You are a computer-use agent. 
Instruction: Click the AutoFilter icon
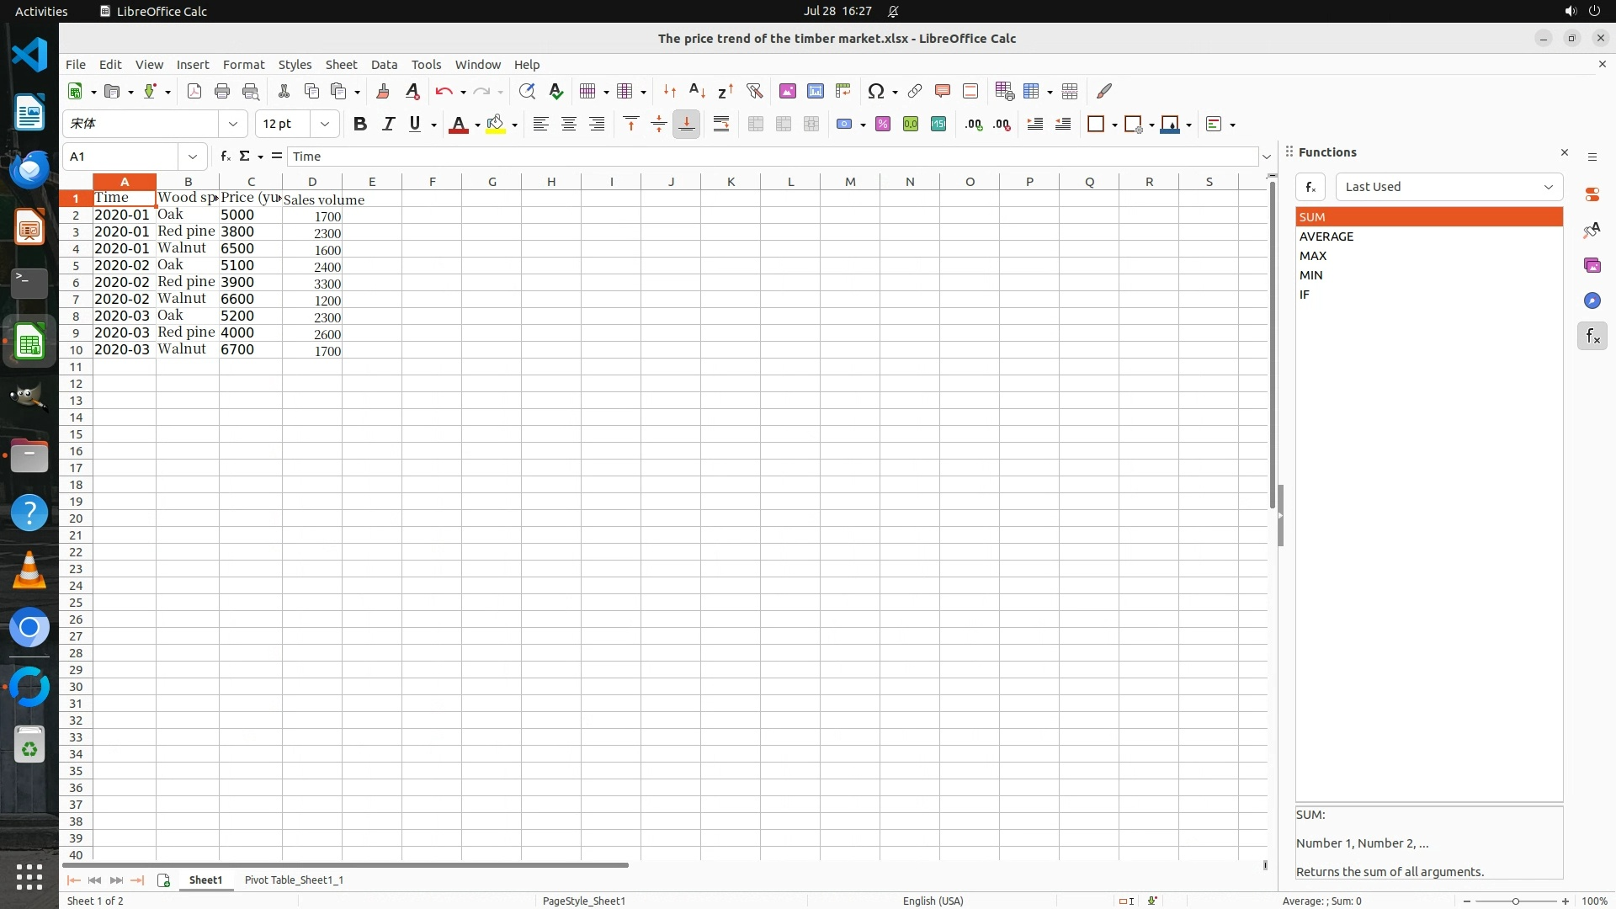point(754,91)
